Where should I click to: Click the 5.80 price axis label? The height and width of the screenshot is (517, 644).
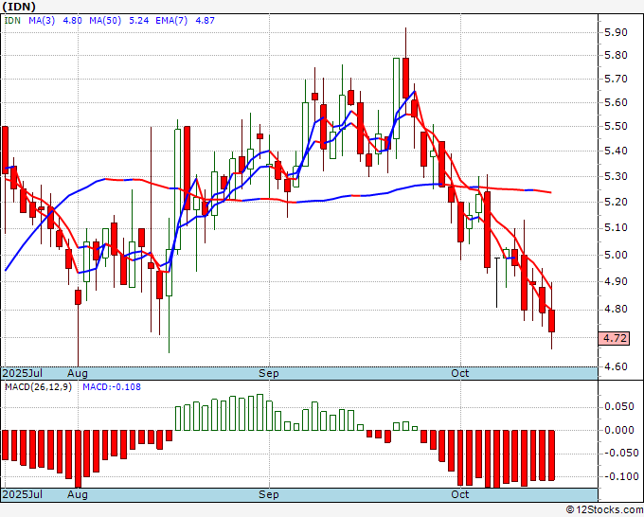[617, 55]
